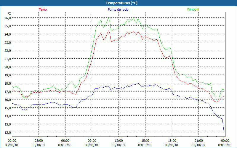
Task: Click the 'Temperaturas [°C]' chart title
Action: pos(121,3)
